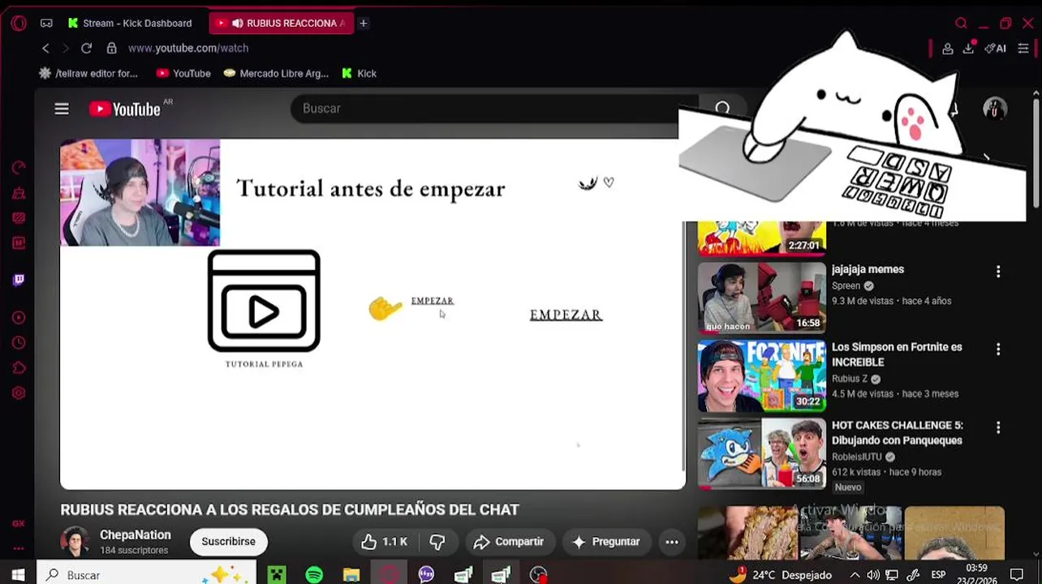The width and height of the screenshot is (1042, 584).
Task: Open the GX Cleaner sidebar icon
Action: coord(19,193)
